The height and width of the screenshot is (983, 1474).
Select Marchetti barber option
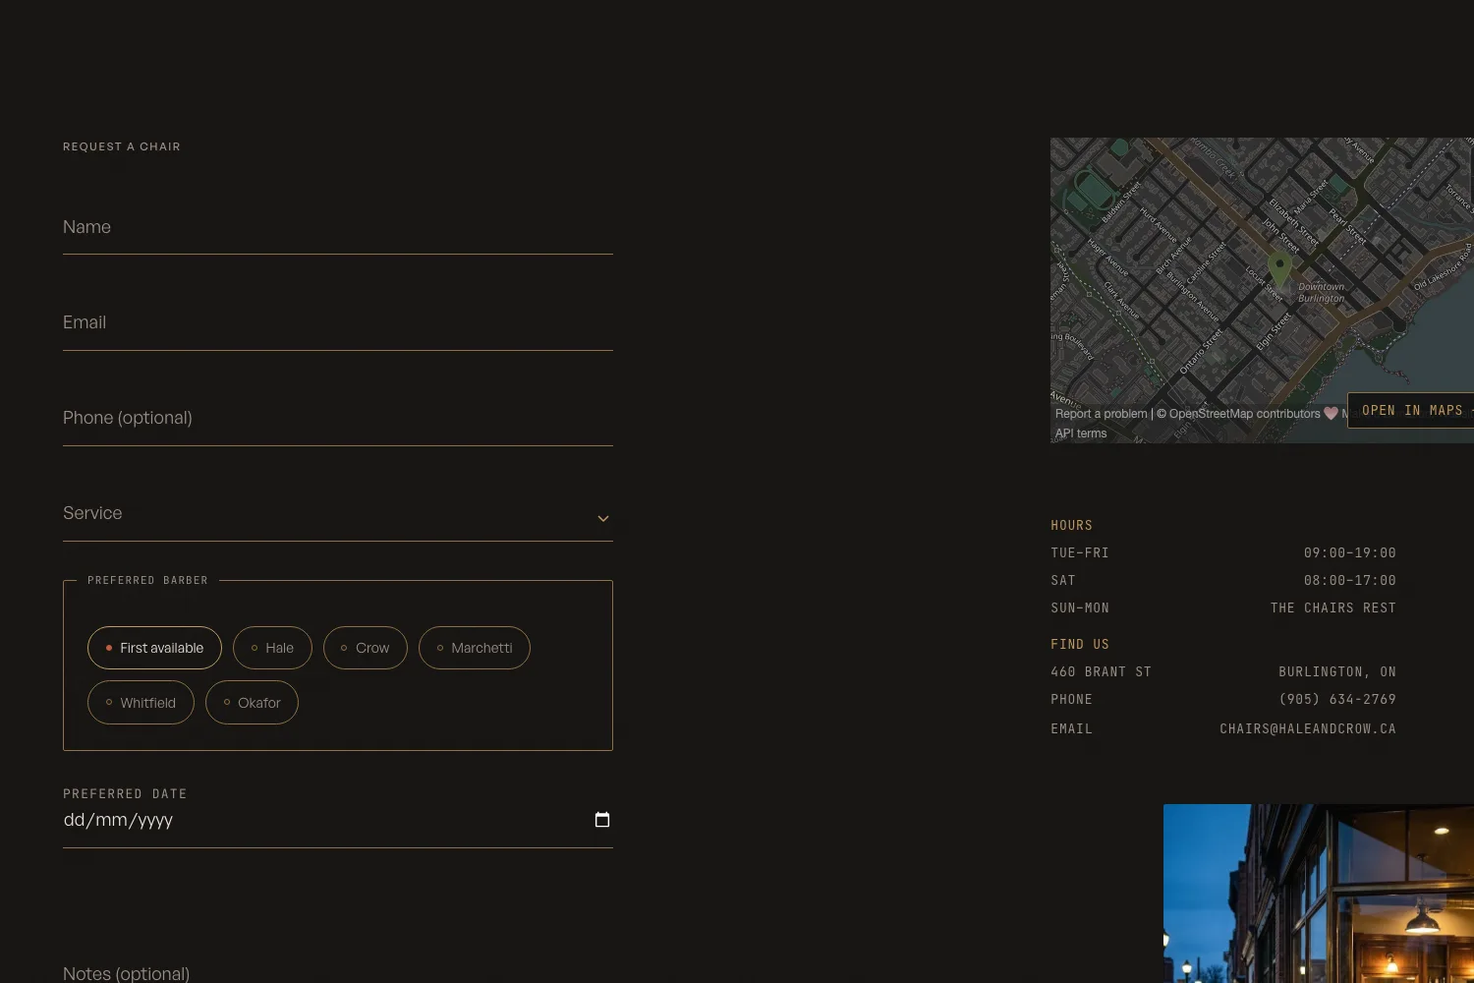[475, 648]
